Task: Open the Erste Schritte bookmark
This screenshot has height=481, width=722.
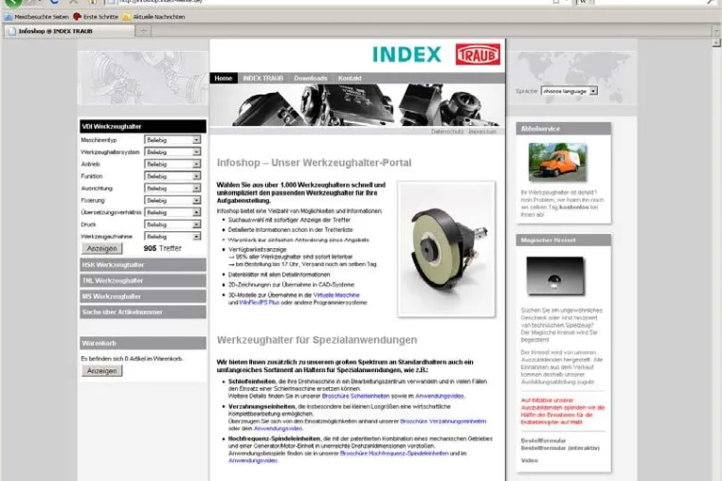Action: (96, 17)
